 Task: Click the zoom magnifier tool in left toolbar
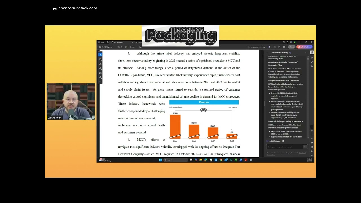tap(100, 59)
